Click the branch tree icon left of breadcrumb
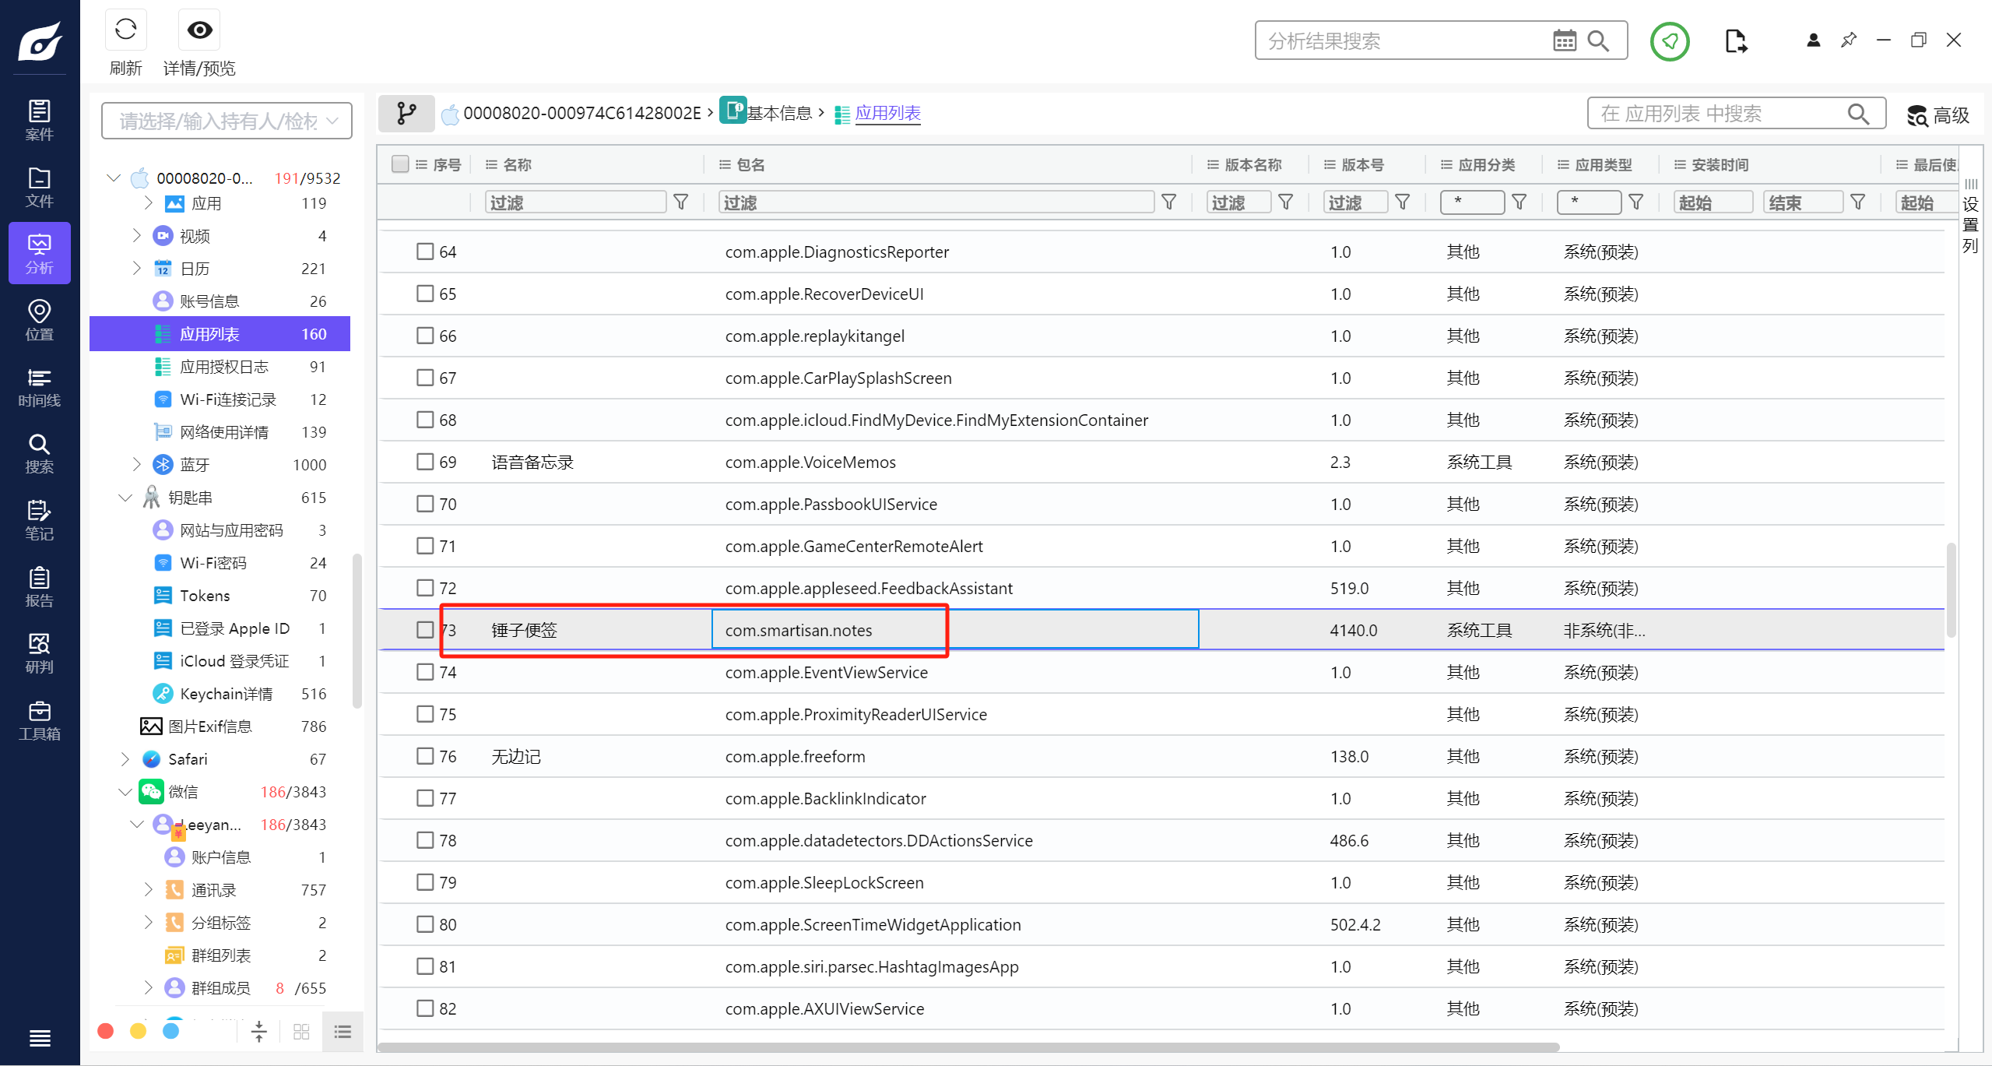The width and height of the screenshot is (1992, 1066). pos(406,114)
